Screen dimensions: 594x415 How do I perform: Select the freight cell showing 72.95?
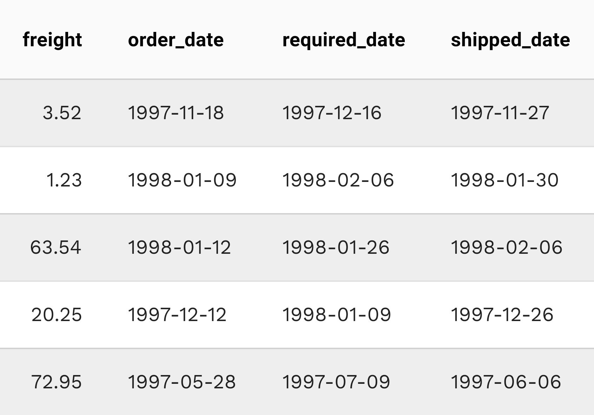tap(57, 382)
